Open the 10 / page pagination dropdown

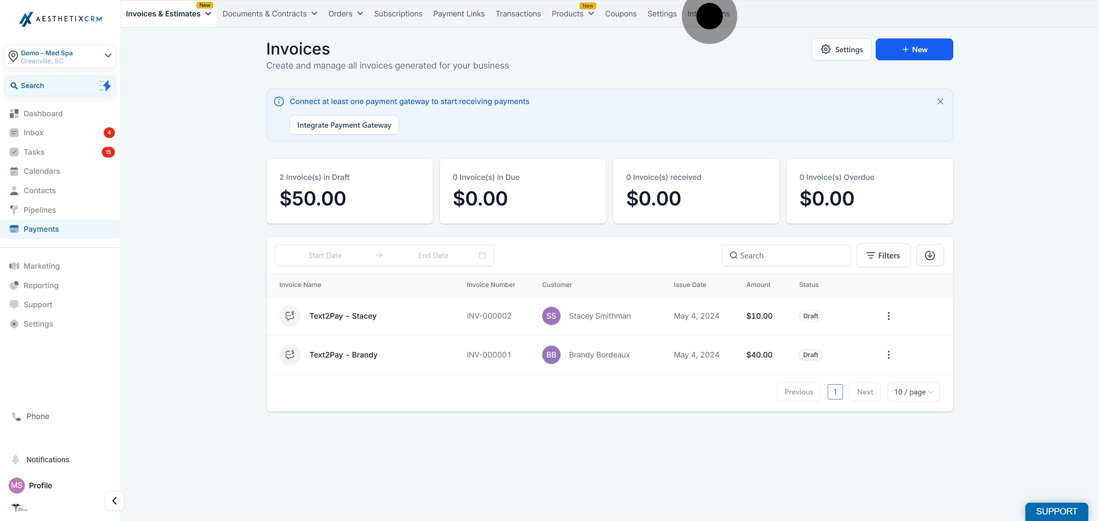click(x=912, y=391)
